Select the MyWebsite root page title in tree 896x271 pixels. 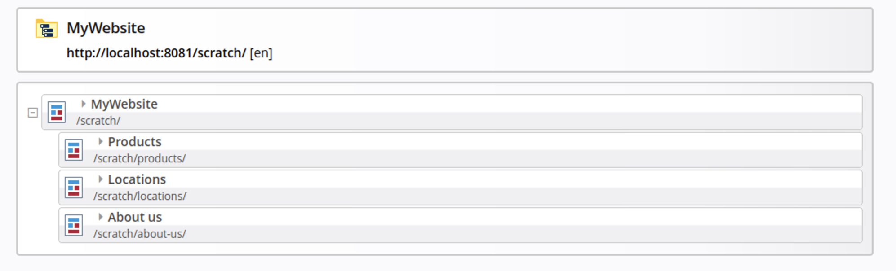pos(124,104)
